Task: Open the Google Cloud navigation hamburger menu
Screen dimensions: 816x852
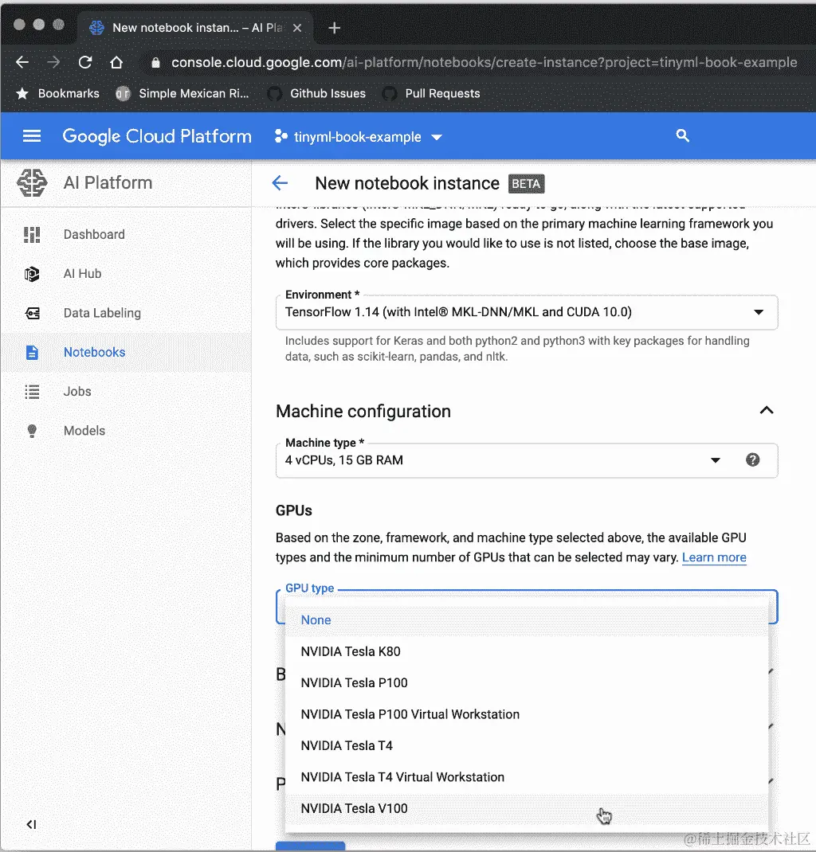Action: coord(32,136)
